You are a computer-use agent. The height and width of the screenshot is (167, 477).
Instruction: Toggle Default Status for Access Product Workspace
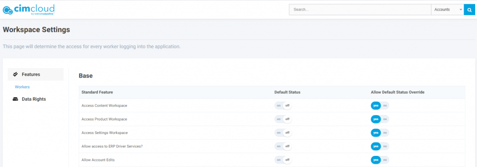[283, 119]
